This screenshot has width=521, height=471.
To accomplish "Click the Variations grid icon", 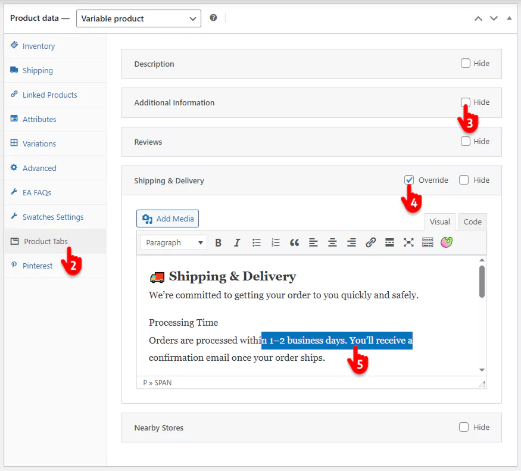I will point(14,143).
